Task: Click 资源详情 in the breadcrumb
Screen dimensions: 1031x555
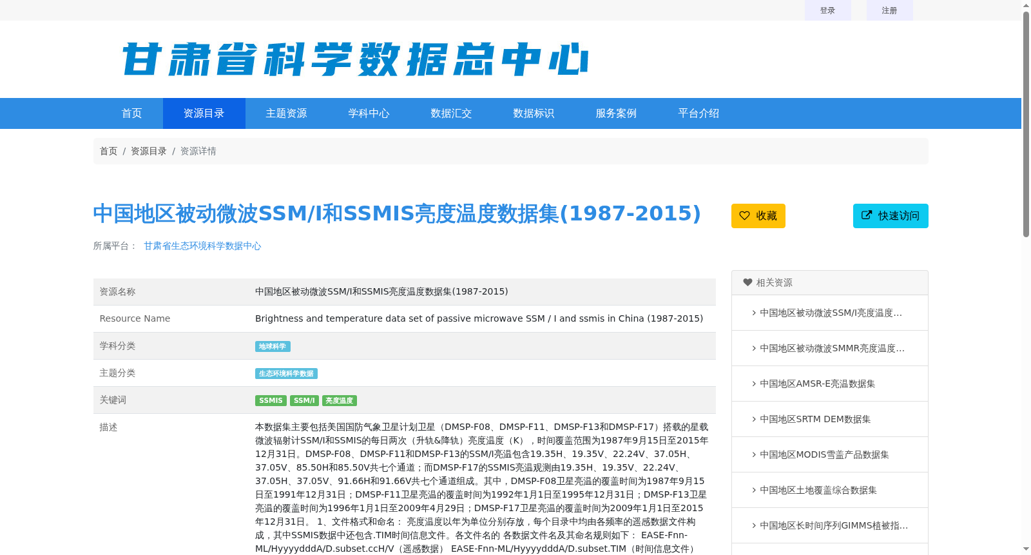Action: click(198, 151)
